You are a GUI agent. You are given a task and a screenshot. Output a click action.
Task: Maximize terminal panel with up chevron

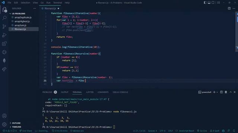pos(231,92)
